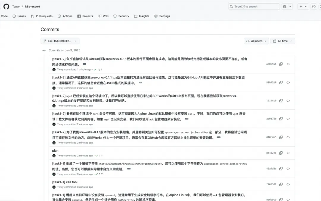321x201 pixels.
Task: Copy full SHA for commit 161dcc9
Action: click(x=281, y=100)
